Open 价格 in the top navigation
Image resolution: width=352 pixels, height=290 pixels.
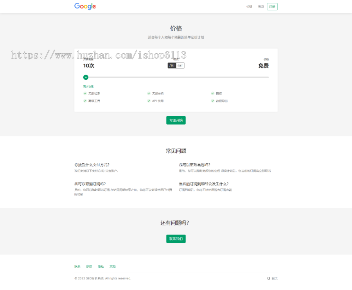click(x=249, y=7)
